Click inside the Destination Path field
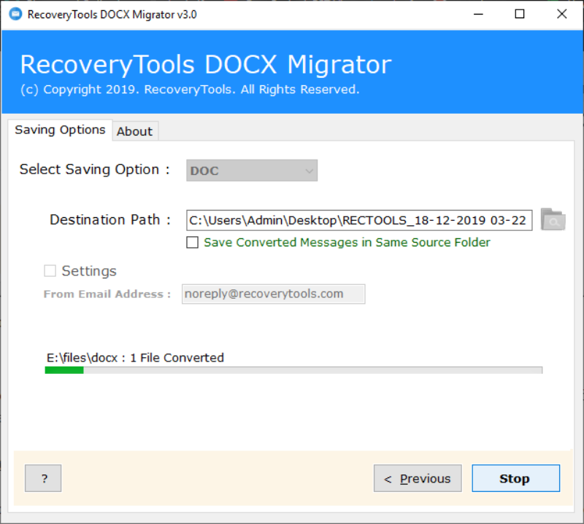584x524 pixels. click(x=359, y=220)
